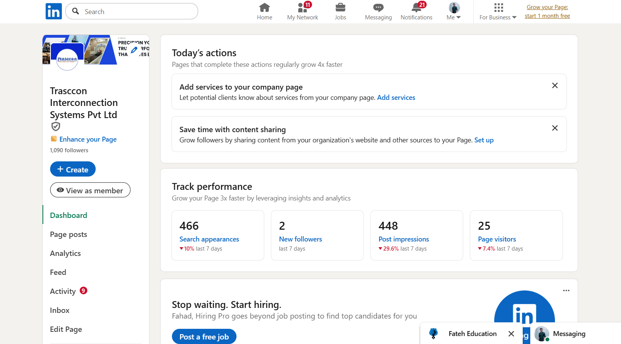Click the verification shield icon under page name
The height and width of the screenshot is (344, 621).
pos(56,126)
